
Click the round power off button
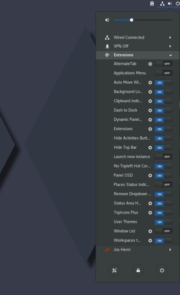coord(162,271)
